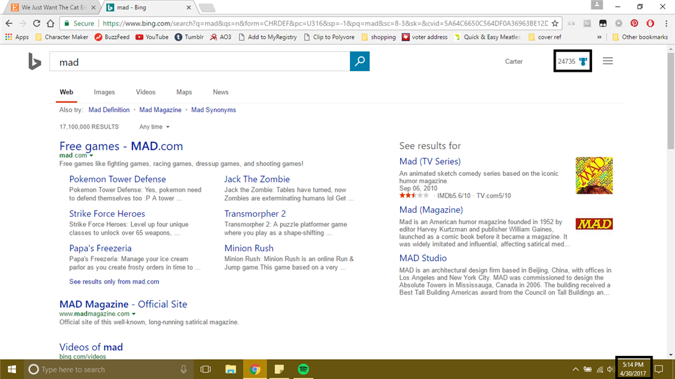This screenshot has width=675, height=379.
Task: Open Transmorpher 2 link
Action: click(255, 214)
